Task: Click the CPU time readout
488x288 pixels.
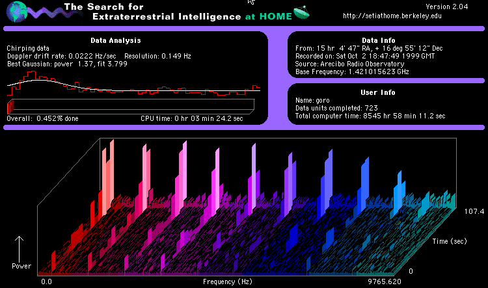Action: coord(191,118)
